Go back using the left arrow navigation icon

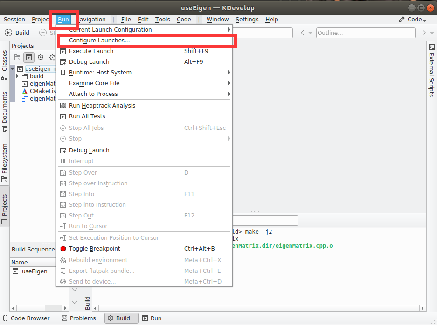[303, 33]
